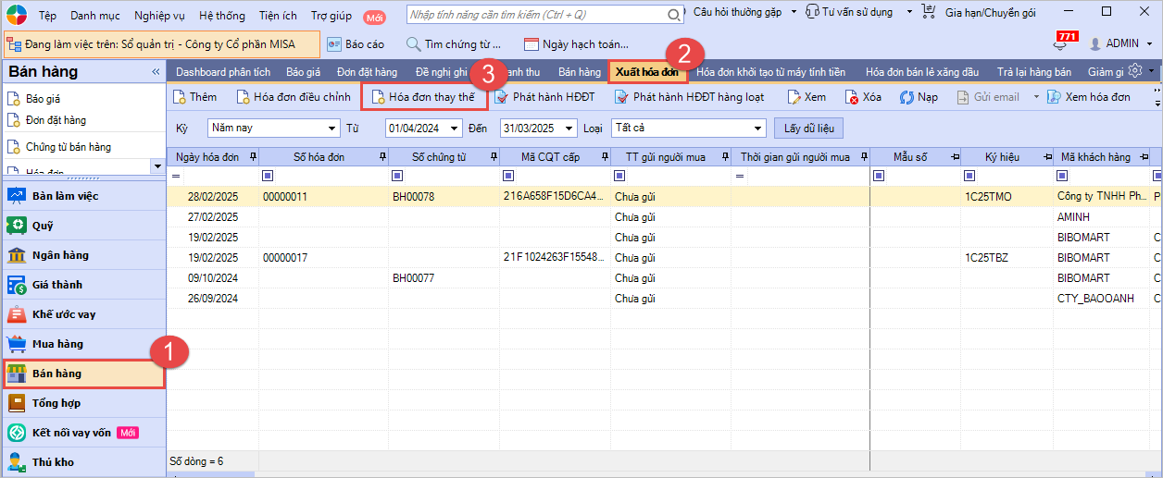1163x478 pixels.
Task: Open the Kỳ period dropdown
Action: coord(331,128)
